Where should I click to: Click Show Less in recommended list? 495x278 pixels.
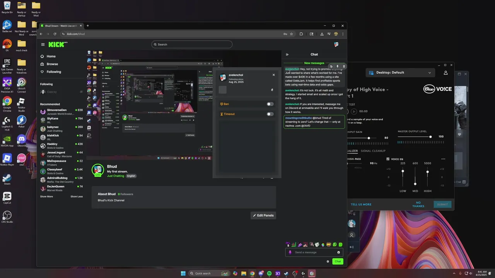coord(77,197)
